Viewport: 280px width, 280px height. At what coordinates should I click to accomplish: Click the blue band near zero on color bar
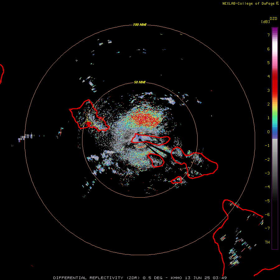(275, 133)
